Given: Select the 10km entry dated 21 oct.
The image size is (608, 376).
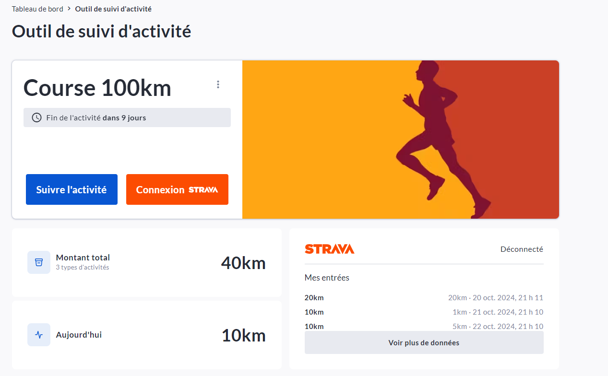Looking at the screenshot, I should click(424, 312).
